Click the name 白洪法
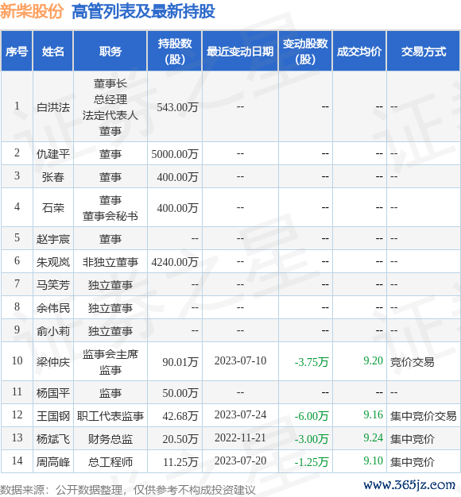 (x=53, y=107)
